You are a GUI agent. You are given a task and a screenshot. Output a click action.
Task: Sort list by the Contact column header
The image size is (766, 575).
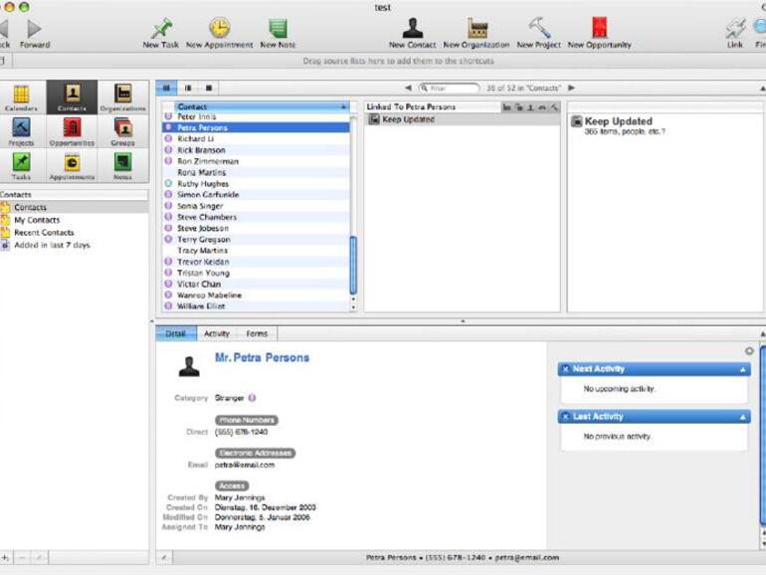(x=259, y=105)
